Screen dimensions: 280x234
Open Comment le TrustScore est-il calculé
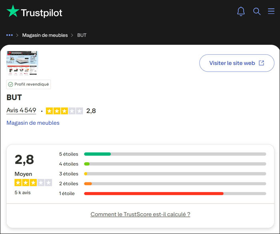point(140,214)
